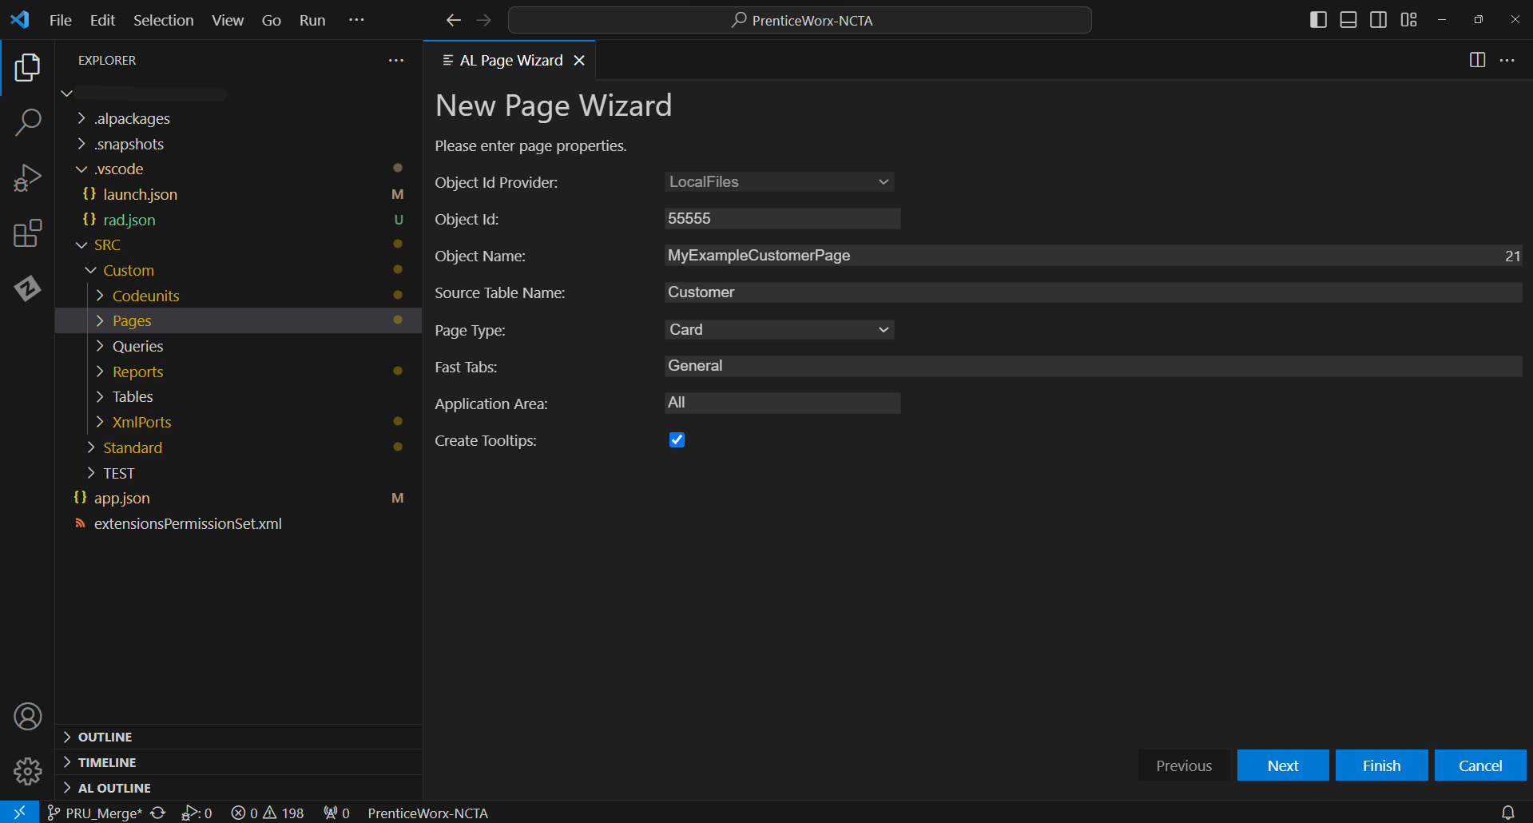1533x823 pixels.
Task: Toggle primary side bar layout icon
Action: pos(1319,20)
